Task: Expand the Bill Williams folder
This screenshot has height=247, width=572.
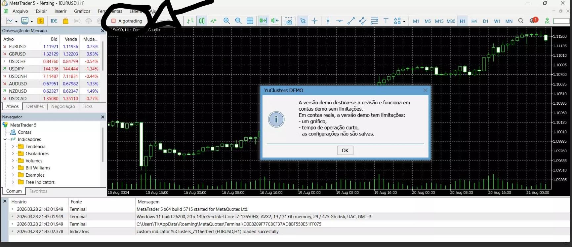Action: (13, 168)
